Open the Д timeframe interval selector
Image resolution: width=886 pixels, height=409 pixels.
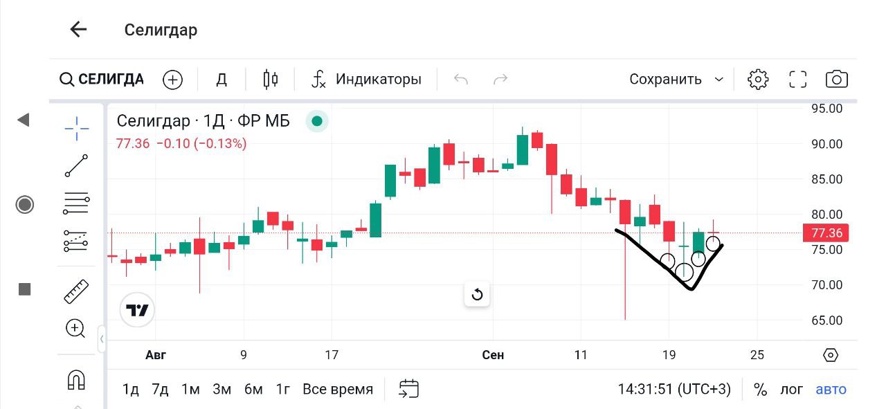pos(221,80)
